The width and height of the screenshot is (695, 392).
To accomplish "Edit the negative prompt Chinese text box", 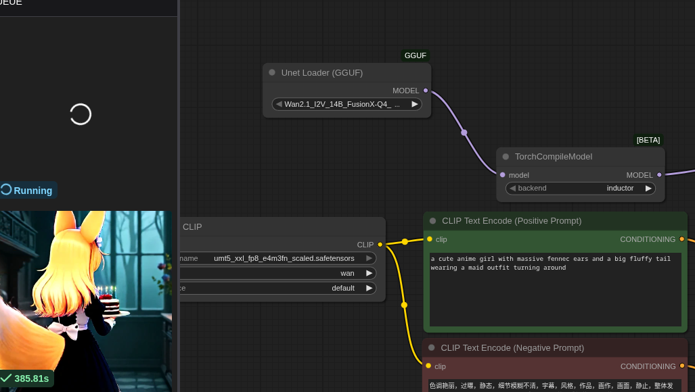I will [556, 385].
